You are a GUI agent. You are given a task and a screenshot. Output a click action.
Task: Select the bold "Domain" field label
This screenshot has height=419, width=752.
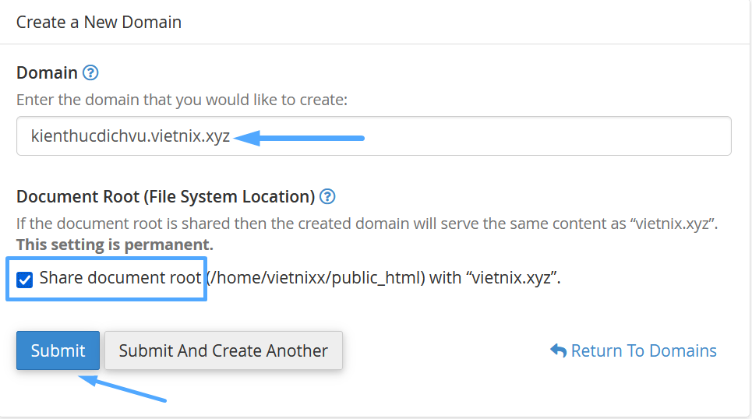click(x=47, y=73)
